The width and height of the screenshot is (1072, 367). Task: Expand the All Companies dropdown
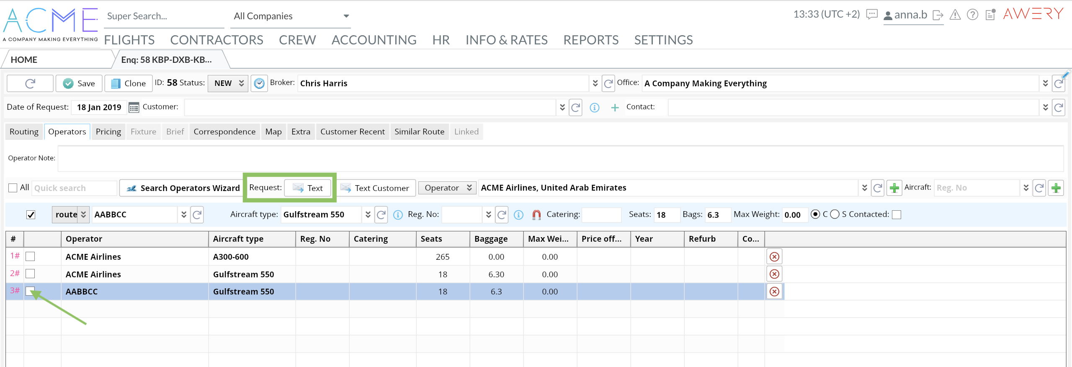click(x=291, y=16)
